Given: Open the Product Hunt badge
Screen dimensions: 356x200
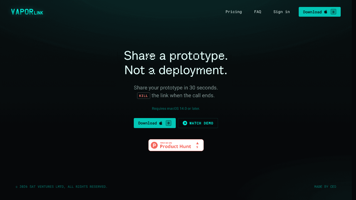Looking at the screenshot, I should point(176,145).
